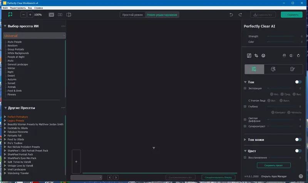
Task: Open the adjustment sliders tab
Action: [x=254, y=69]
